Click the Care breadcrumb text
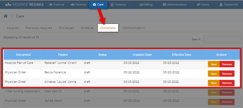 click(20, 16)
